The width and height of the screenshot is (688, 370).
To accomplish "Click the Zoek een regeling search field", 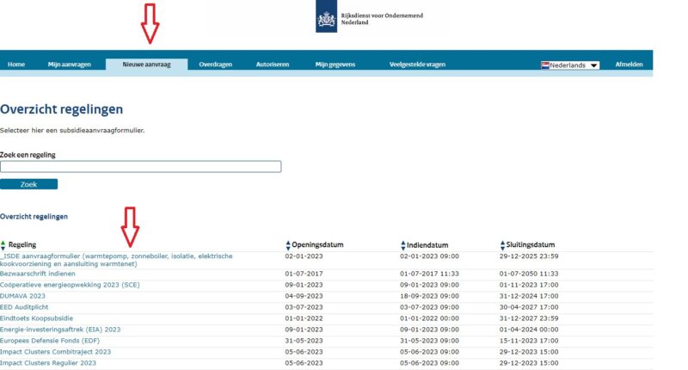I will [141, 167].
